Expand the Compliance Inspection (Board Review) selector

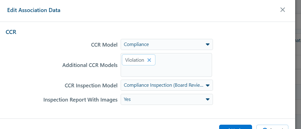pos(167,85)
